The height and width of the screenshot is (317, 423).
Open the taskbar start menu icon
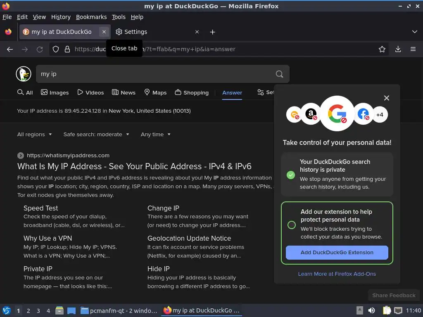7,310
